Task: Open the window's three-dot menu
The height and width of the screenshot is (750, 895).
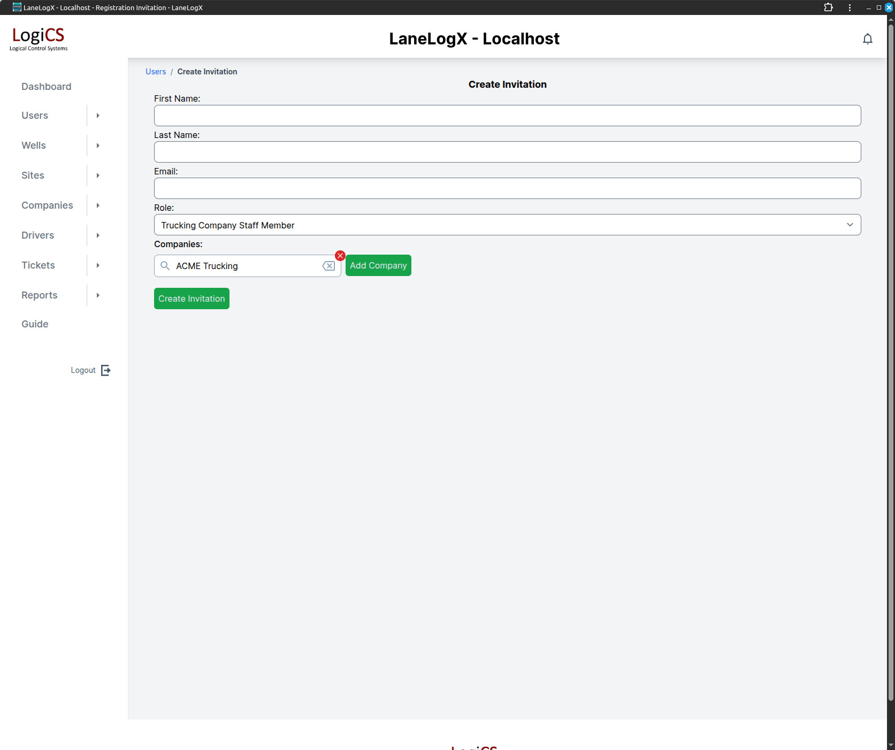Action: (850, 7)
